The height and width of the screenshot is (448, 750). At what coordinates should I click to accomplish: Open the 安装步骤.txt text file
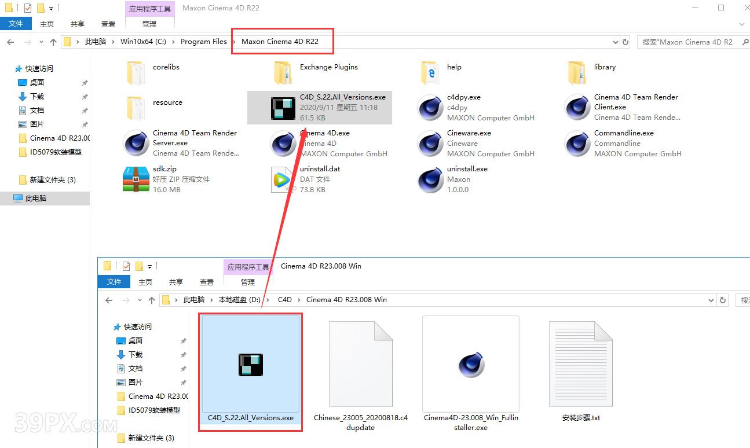[580, 364]
